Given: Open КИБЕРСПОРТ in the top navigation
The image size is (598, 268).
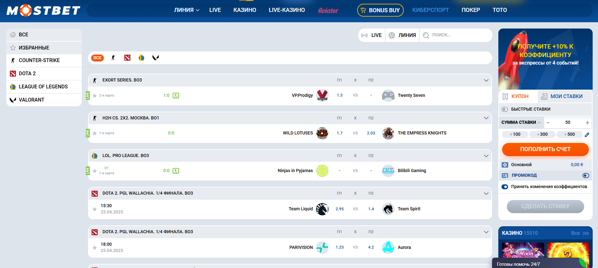Looking at the screenshot, I should click(x=430, y=10).
